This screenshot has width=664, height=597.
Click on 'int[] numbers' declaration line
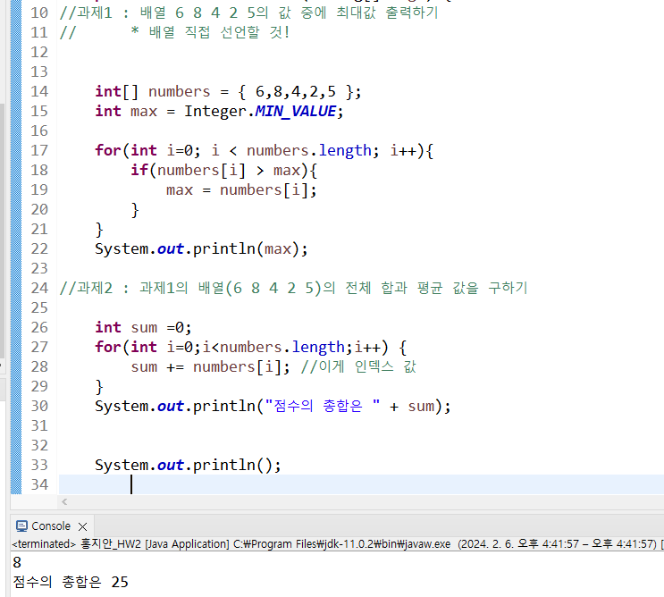click(x=228, y=92)
